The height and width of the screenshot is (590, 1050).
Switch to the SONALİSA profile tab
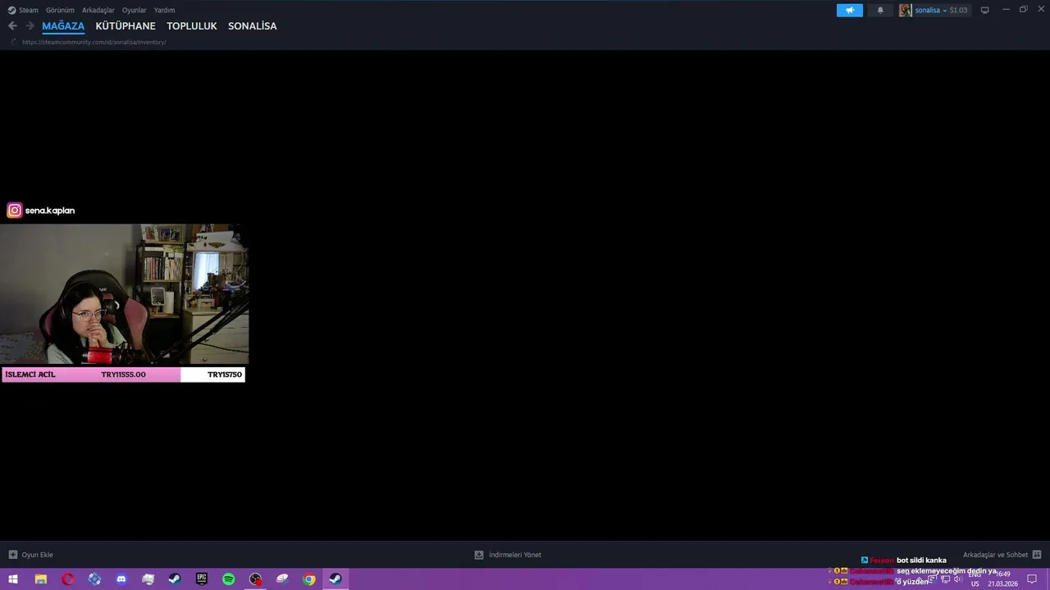click(253, 26)
